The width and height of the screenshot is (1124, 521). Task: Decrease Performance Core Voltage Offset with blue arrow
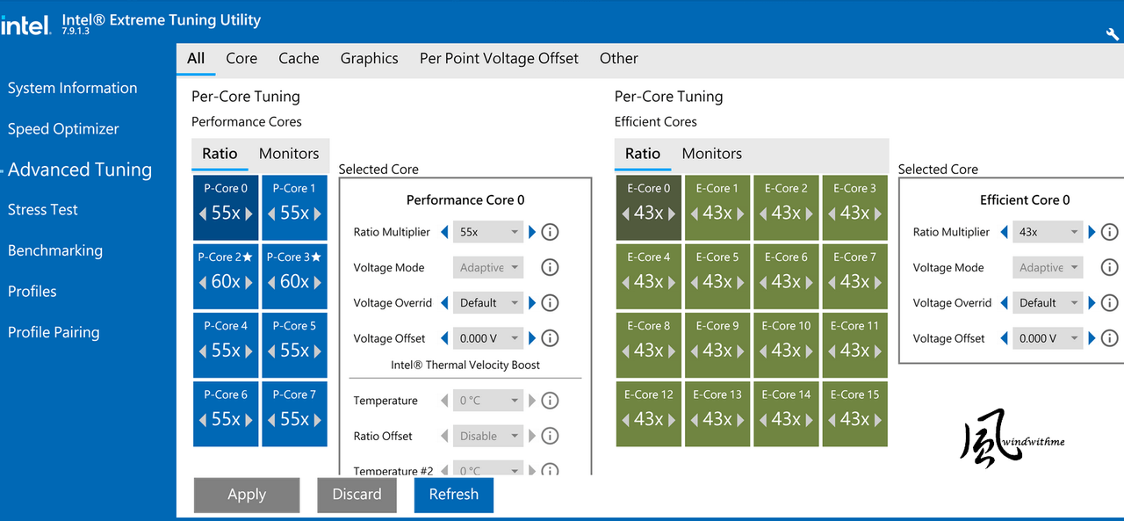(x=444, y=338)
